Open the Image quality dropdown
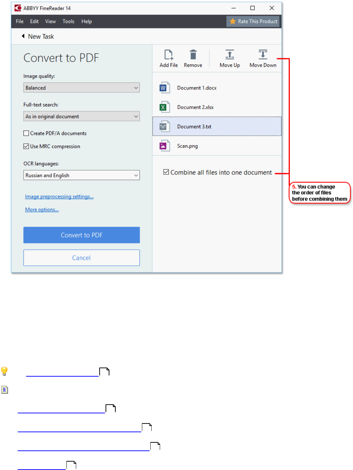 click(81, 88)
